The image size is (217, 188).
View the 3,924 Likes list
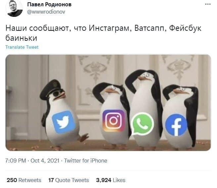coord(111,180)
